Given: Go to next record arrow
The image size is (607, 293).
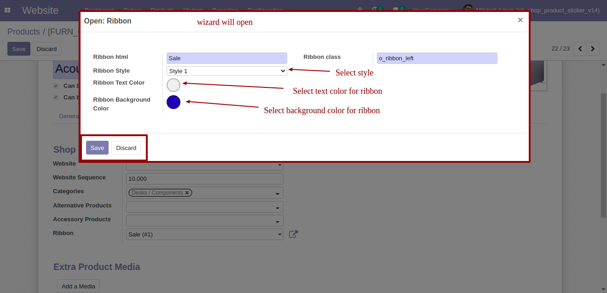Looking at the screenshot, I should point(593,48).
